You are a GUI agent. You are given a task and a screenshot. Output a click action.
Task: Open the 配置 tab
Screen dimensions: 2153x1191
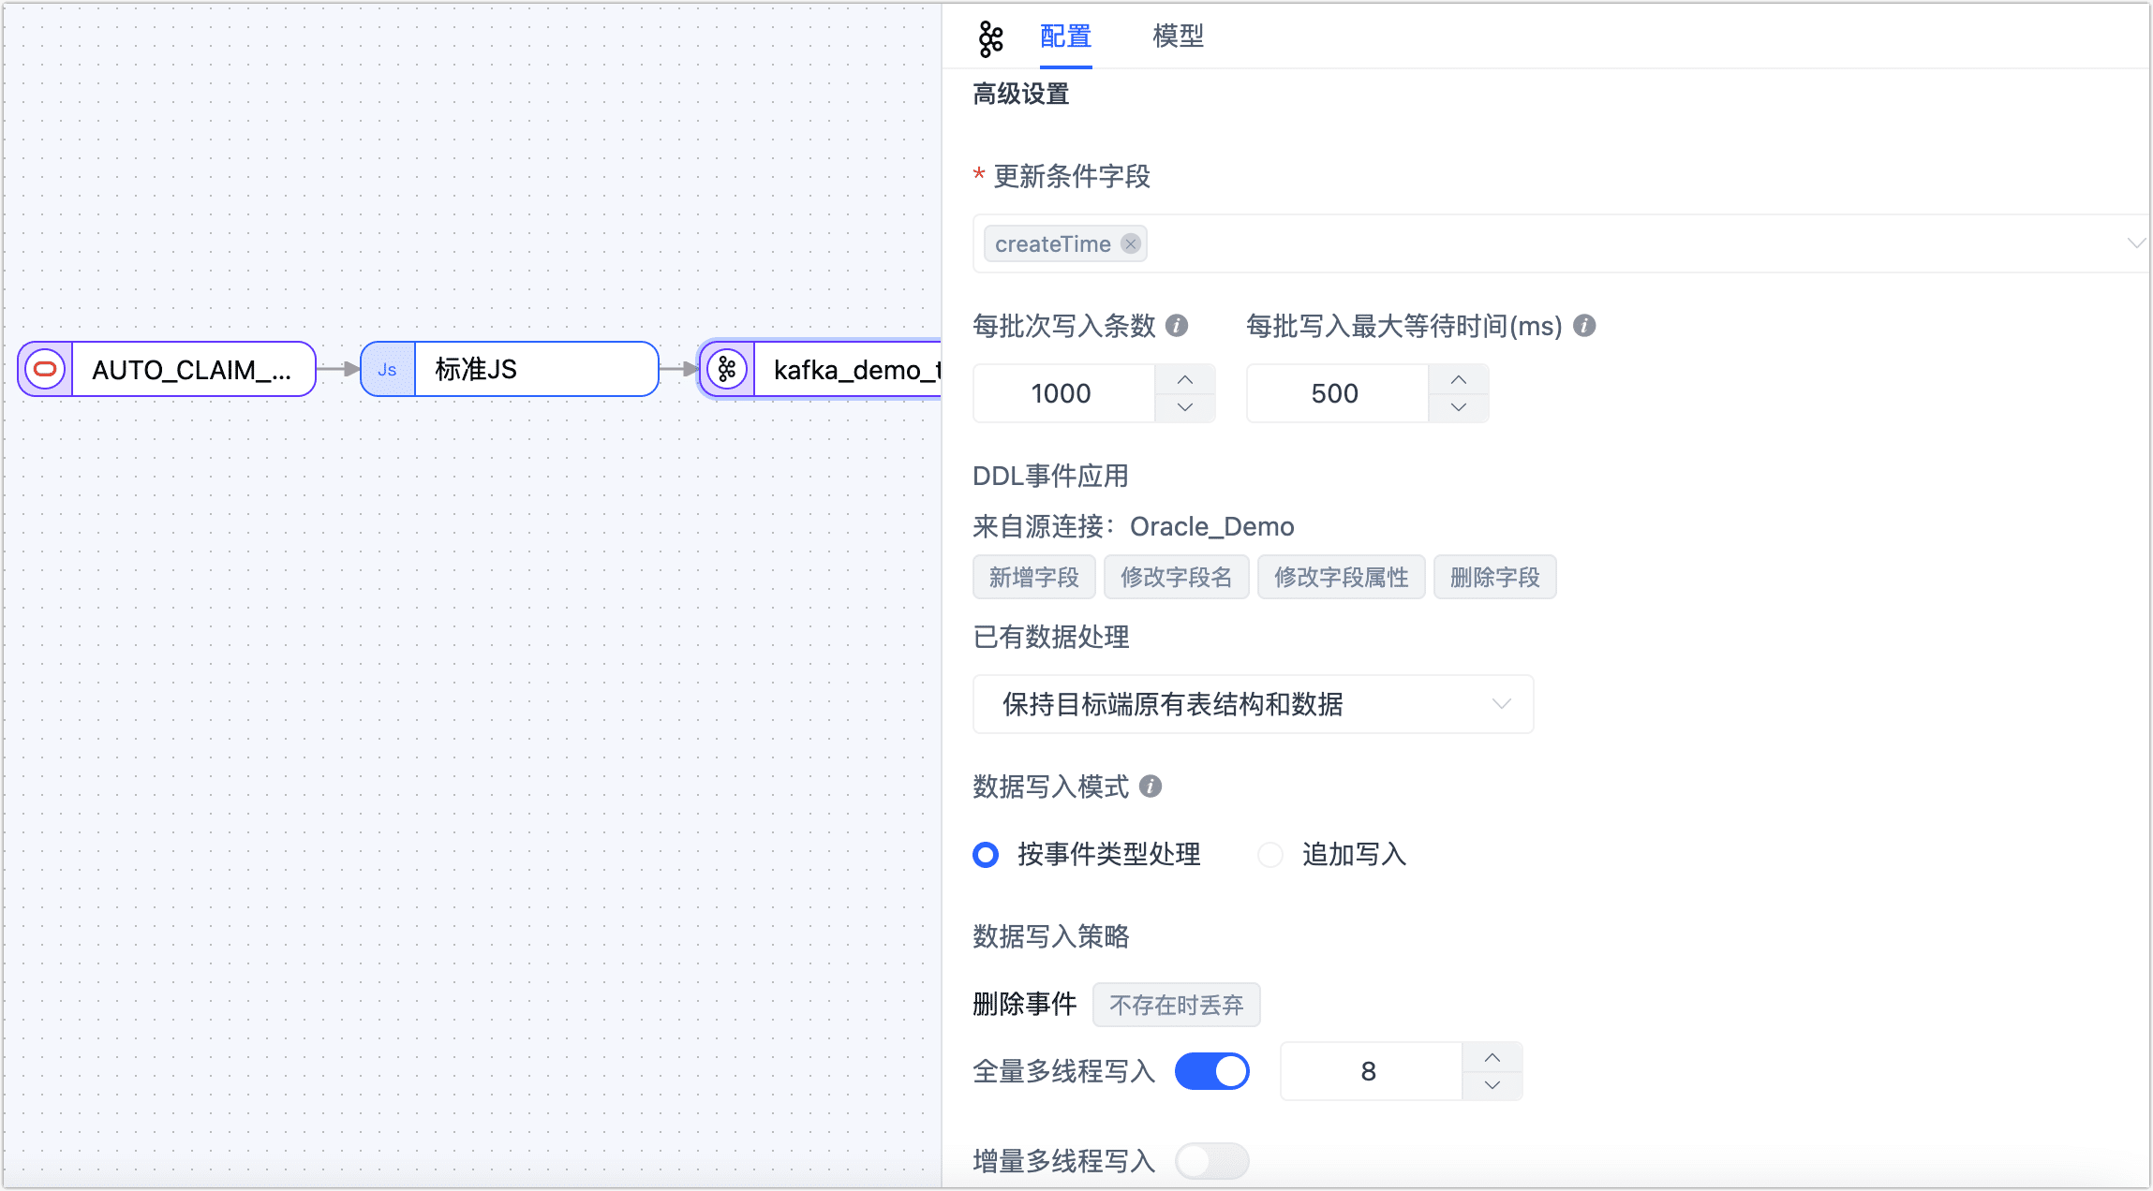point(1065,37)
